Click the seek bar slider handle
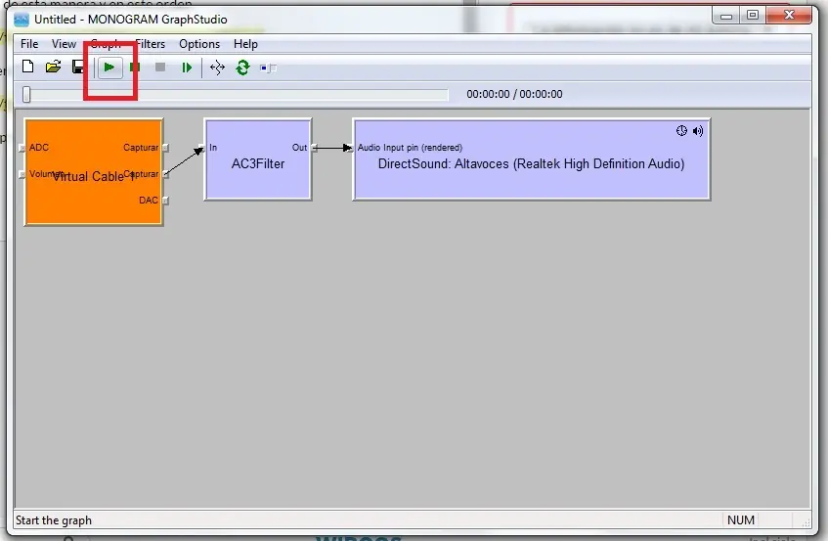Screen dimensions: 828x541 point(26,95)
